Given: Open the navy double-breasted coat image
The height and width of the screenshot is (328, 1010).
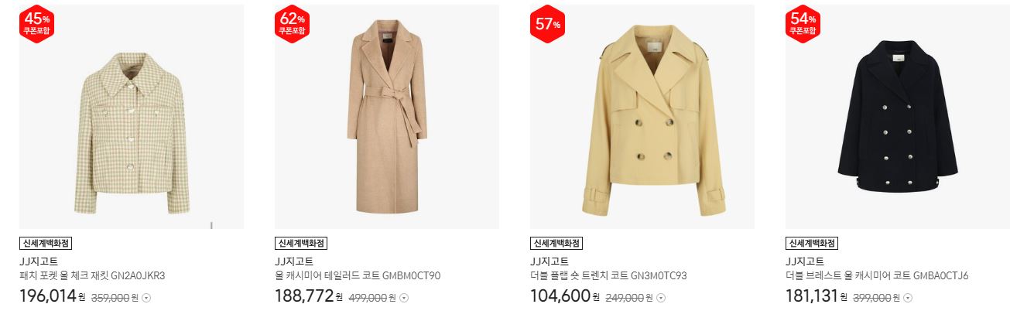Looking at the screenshot, I should point(898,117).
